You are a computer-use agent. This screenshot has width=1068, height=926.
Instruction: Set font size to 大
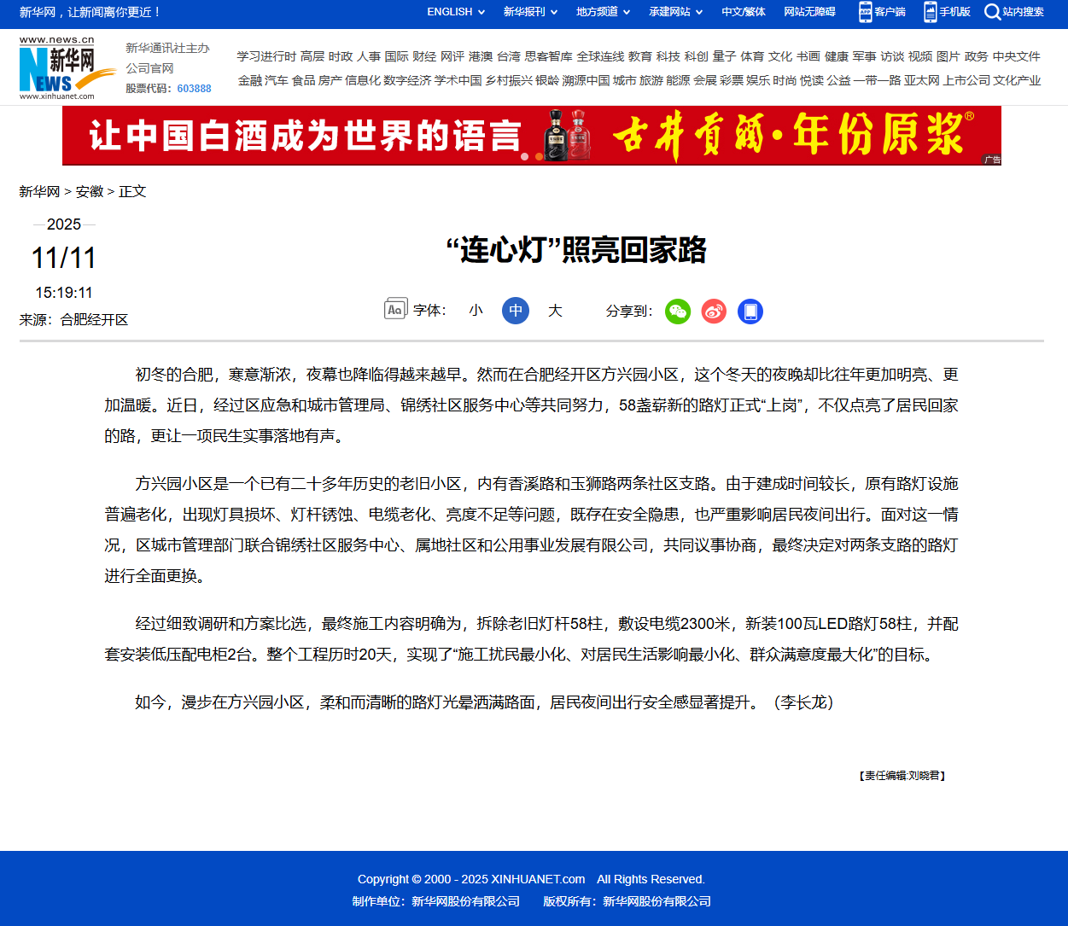point(555,311)
